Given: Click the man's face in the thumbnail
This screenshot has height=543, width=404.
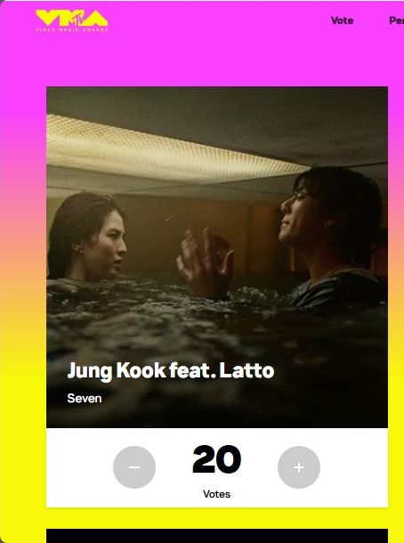Looking at the screenshot, I should [298, 216].
